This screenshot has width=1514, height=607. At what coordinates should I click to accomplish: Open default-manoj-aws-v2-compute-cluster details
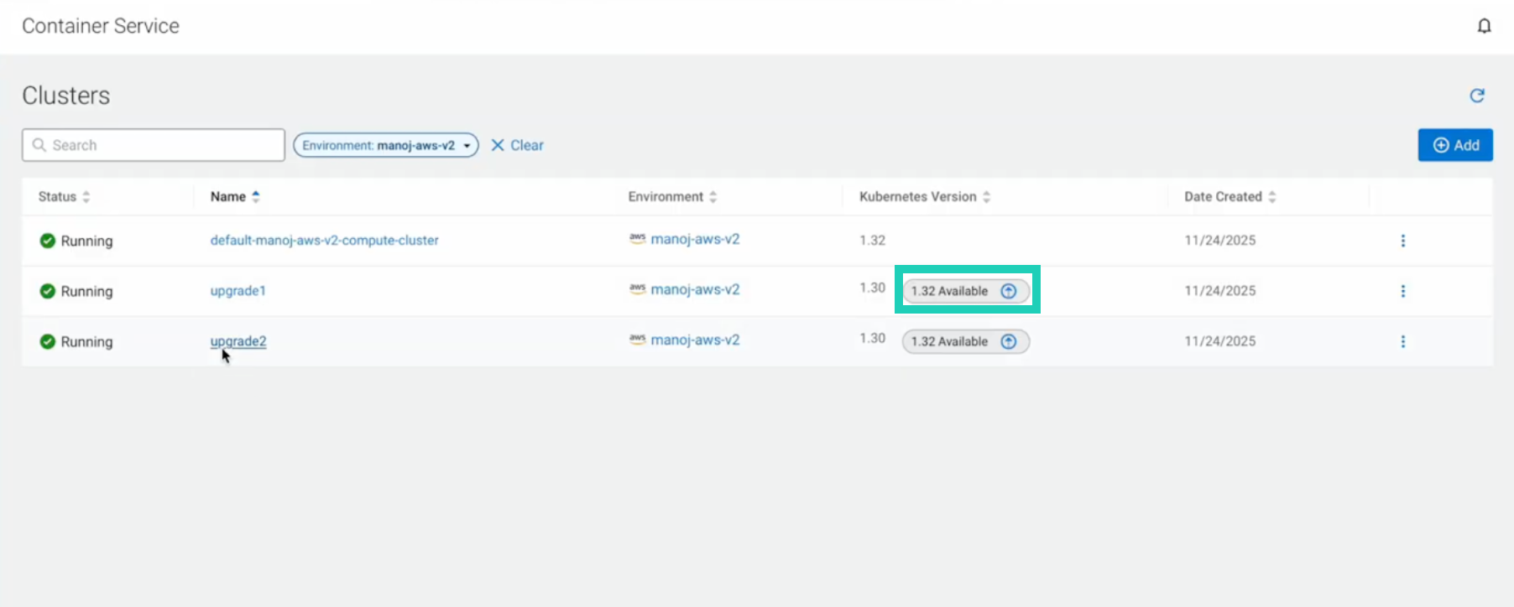point(324,241)
